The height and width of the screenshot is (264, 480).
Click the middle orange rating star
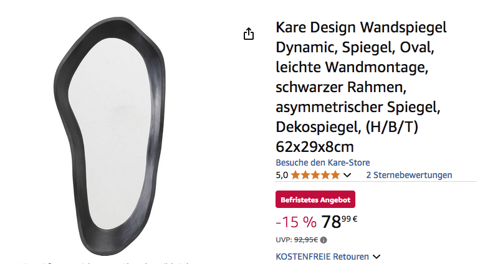click(x=315, y=176)
